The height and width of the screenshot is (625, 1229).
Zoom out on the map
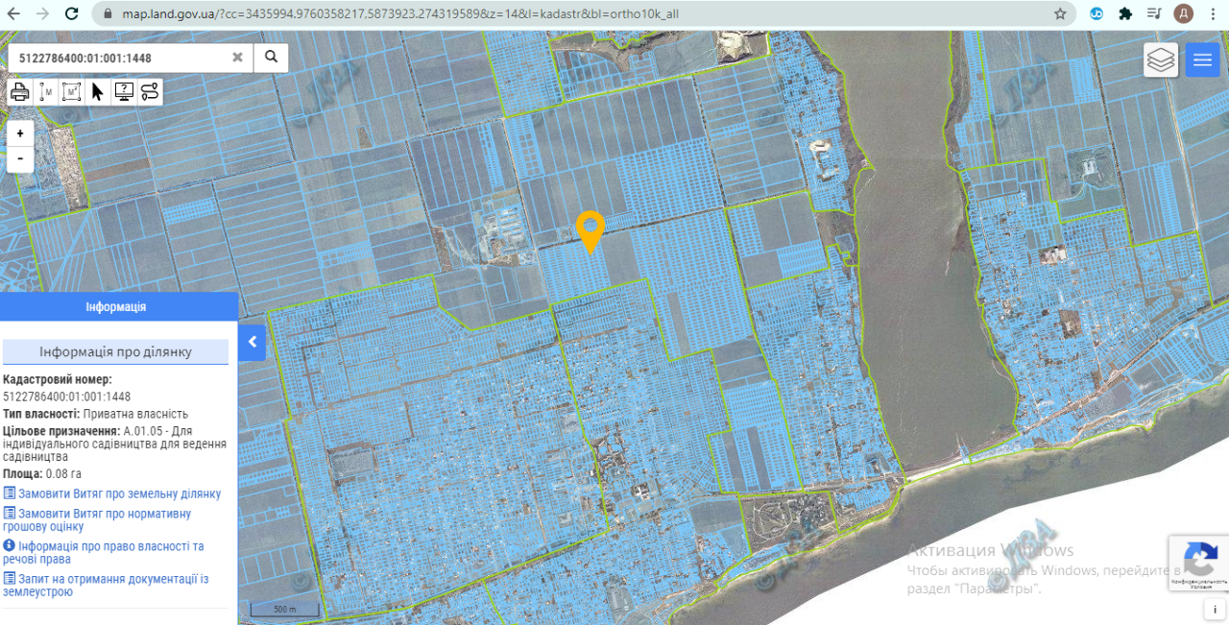[x=20, y=158]
